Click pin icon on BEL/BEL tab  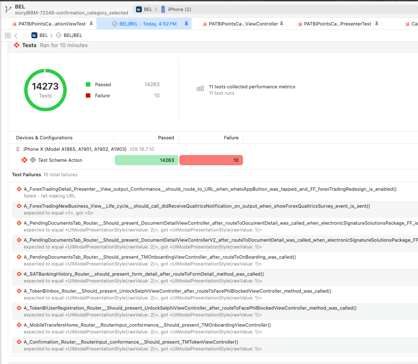point(186,24)
